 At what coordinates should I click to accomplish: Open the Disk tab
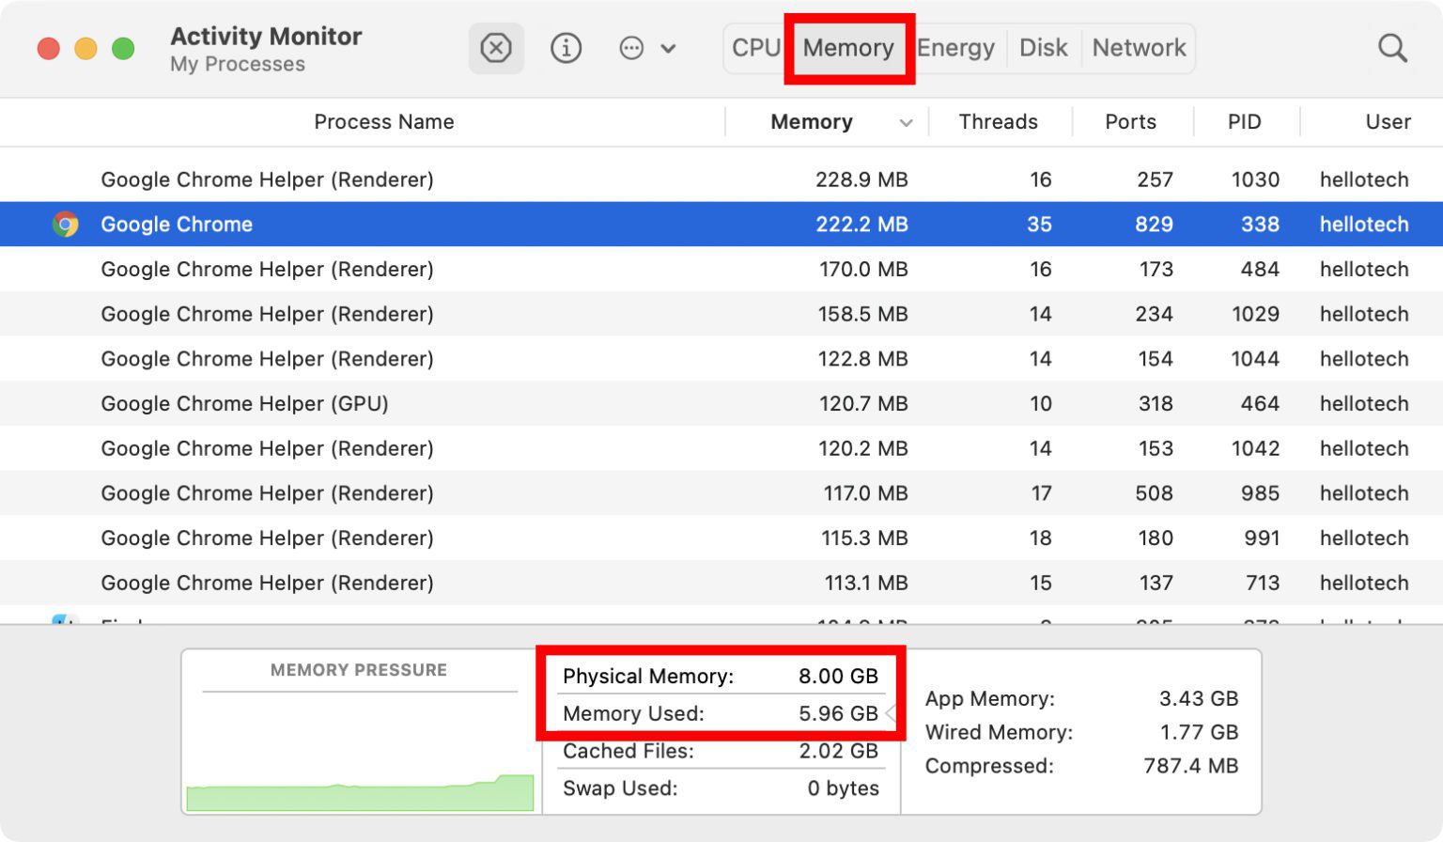1044,48
